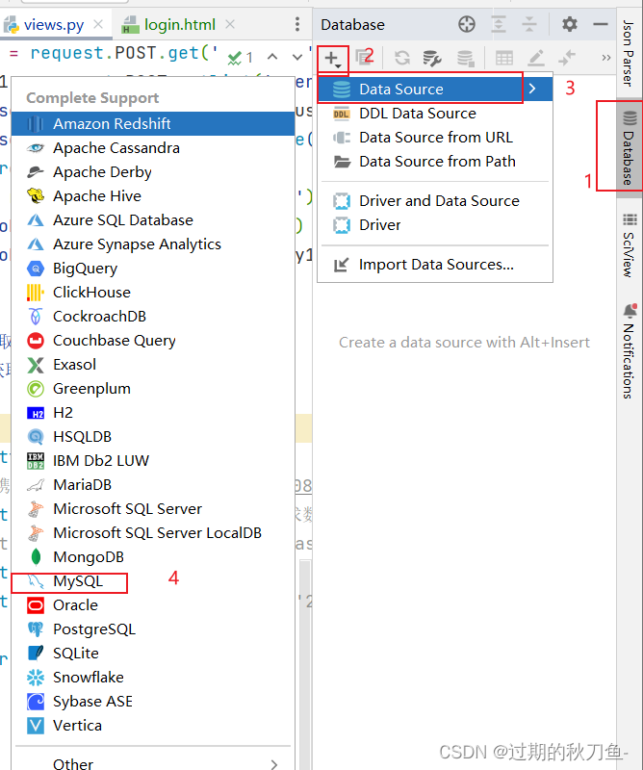643x770 pixels.
Task: Select Amazon Redshift data source
Action: pyautogui.click(x=153, y=124)
